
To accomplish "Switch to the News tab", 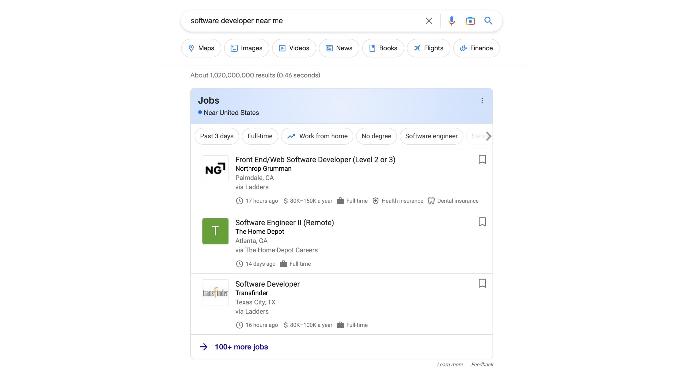I will pos(339,48).
